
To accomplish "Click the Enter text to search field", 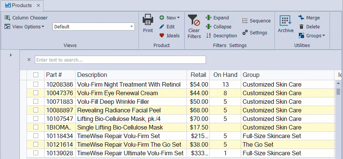I will click(120, 60).
